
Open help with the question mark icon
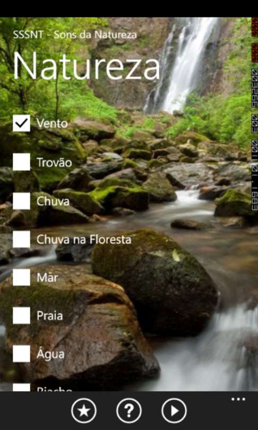tap(129, 410)
